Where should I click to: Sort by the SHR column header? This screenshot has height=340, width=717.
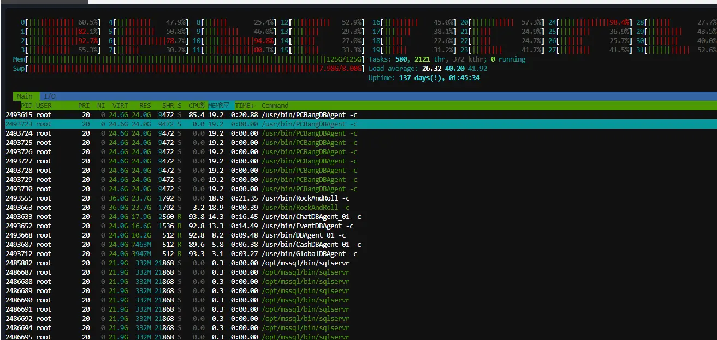coord(168,106)
